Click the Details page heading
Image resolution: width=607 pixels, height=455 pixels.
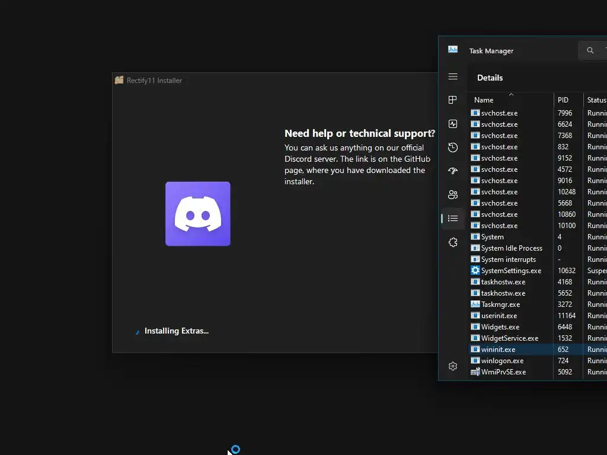pos(490,78)
